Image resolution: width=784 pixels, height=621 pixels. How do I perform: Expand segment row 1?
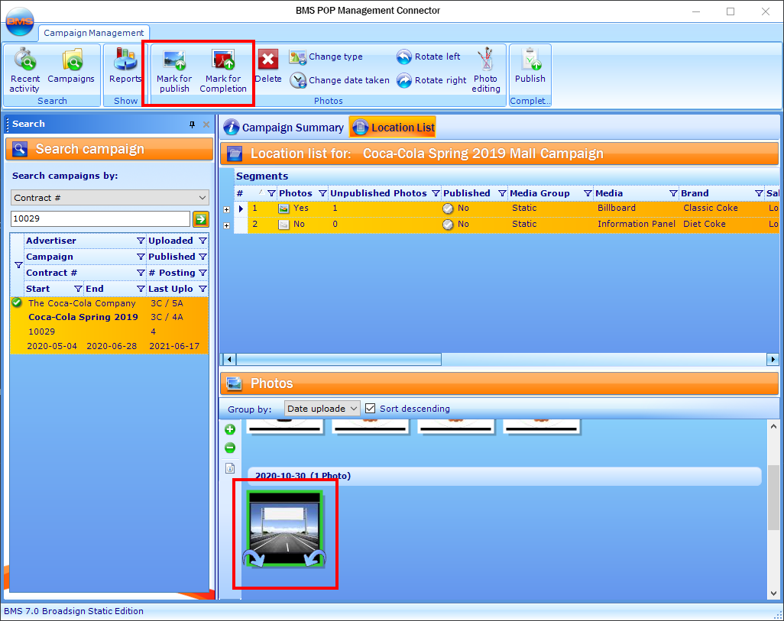[226, 209]
